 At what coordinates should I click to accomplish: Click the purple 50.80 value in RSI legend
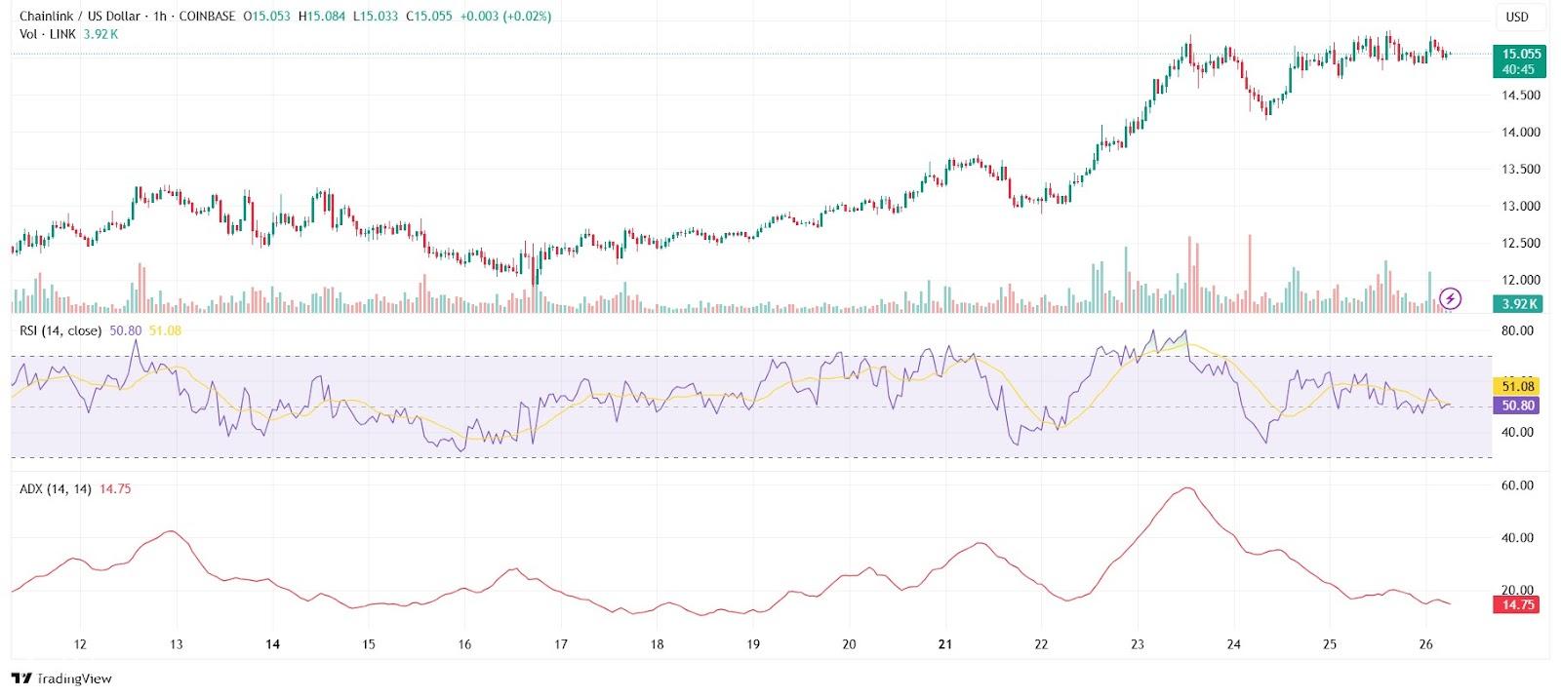point(126,330)
